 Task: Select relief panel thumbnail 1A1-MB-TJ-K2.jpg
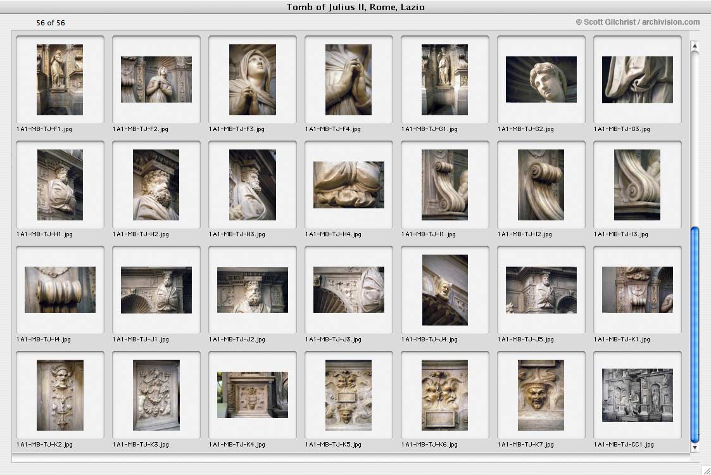tap(60, 395)
